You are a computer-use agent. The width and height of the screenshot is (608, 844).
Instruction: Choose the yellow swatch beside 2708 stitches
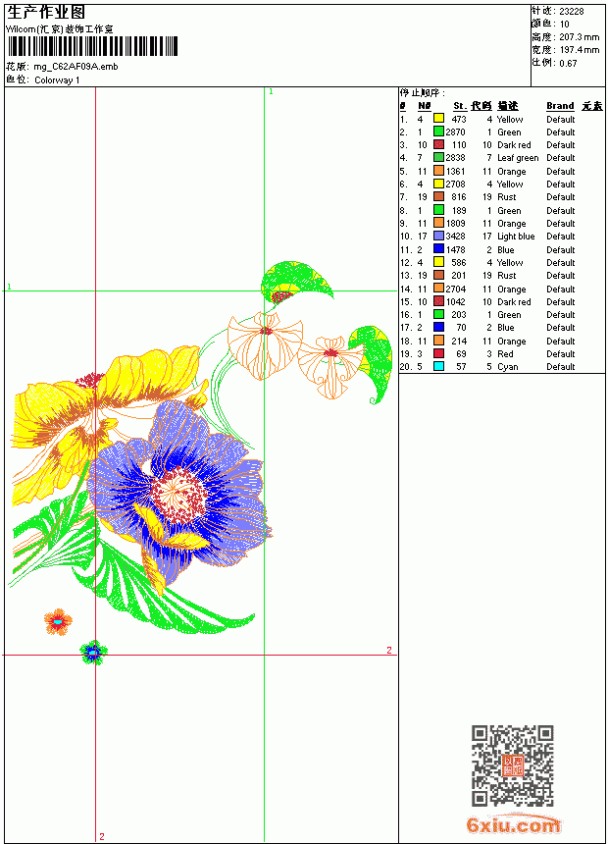point(438,184)
